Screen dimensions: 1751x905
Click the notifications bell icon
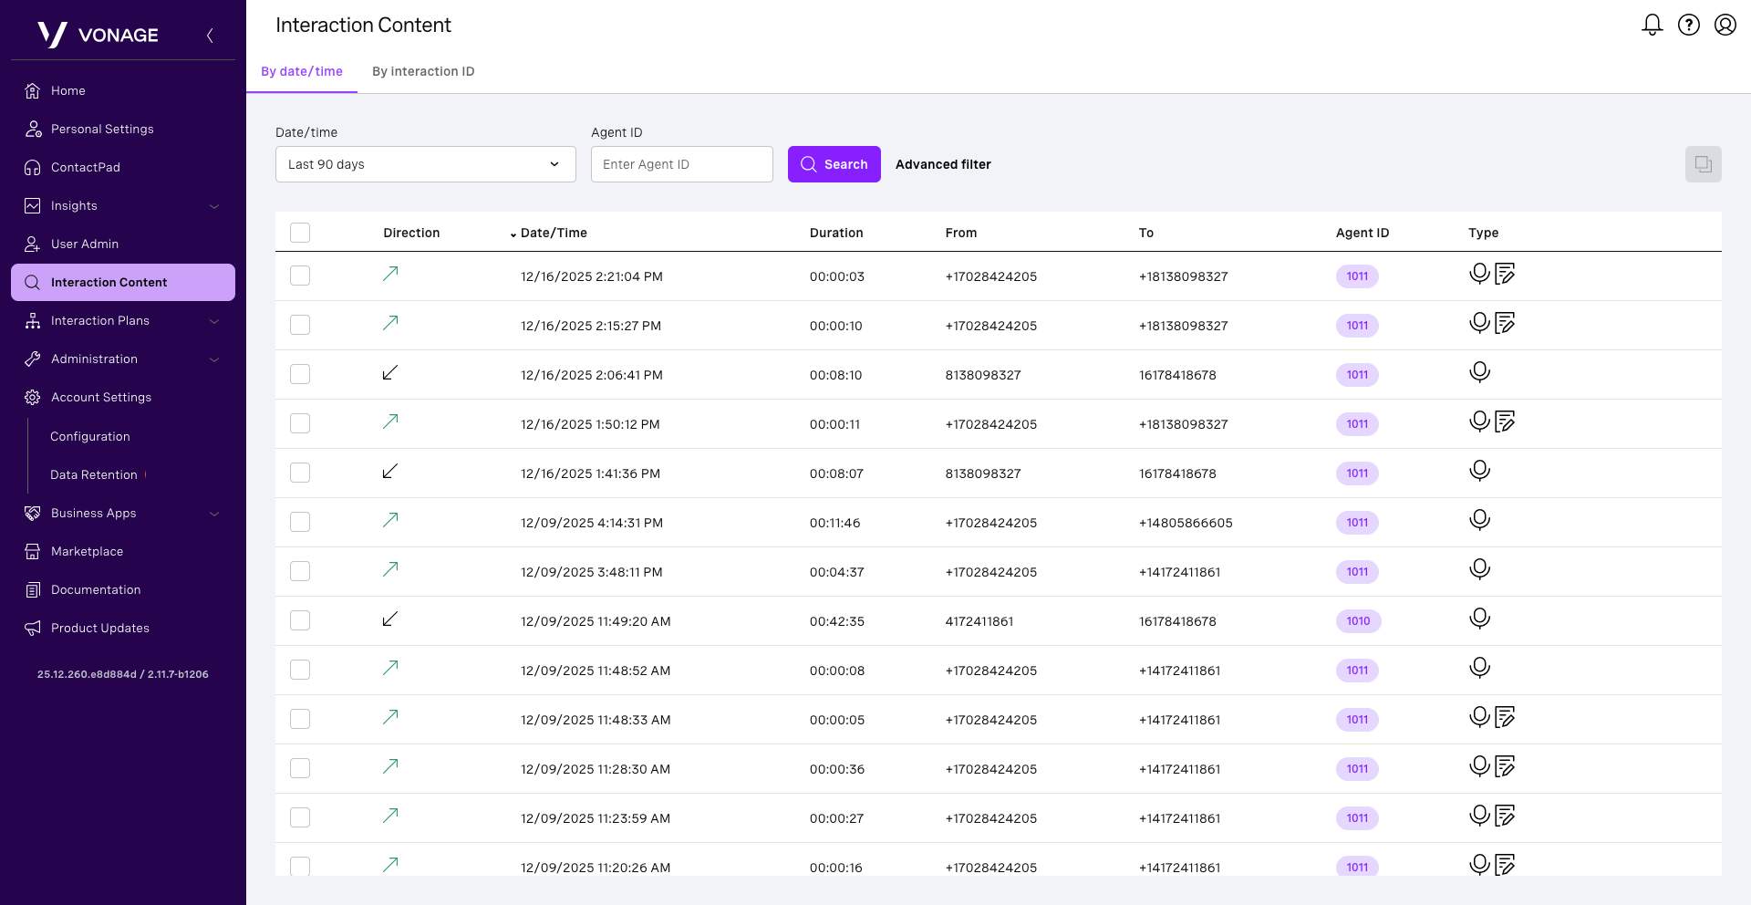1652,25
